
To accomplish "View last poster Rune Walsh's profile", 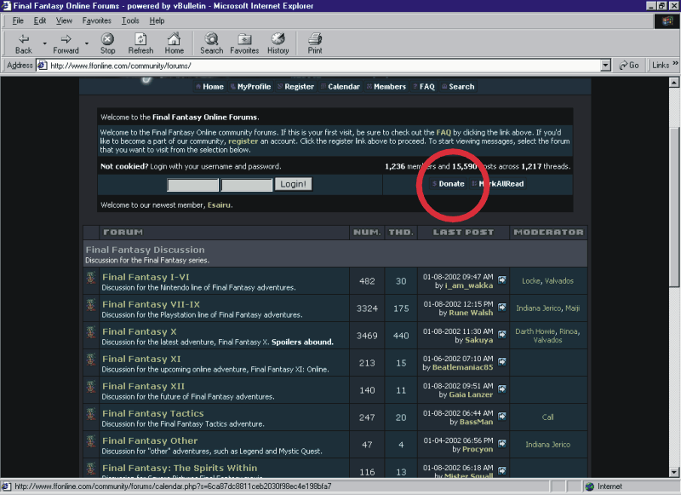I will click(471, 313).
